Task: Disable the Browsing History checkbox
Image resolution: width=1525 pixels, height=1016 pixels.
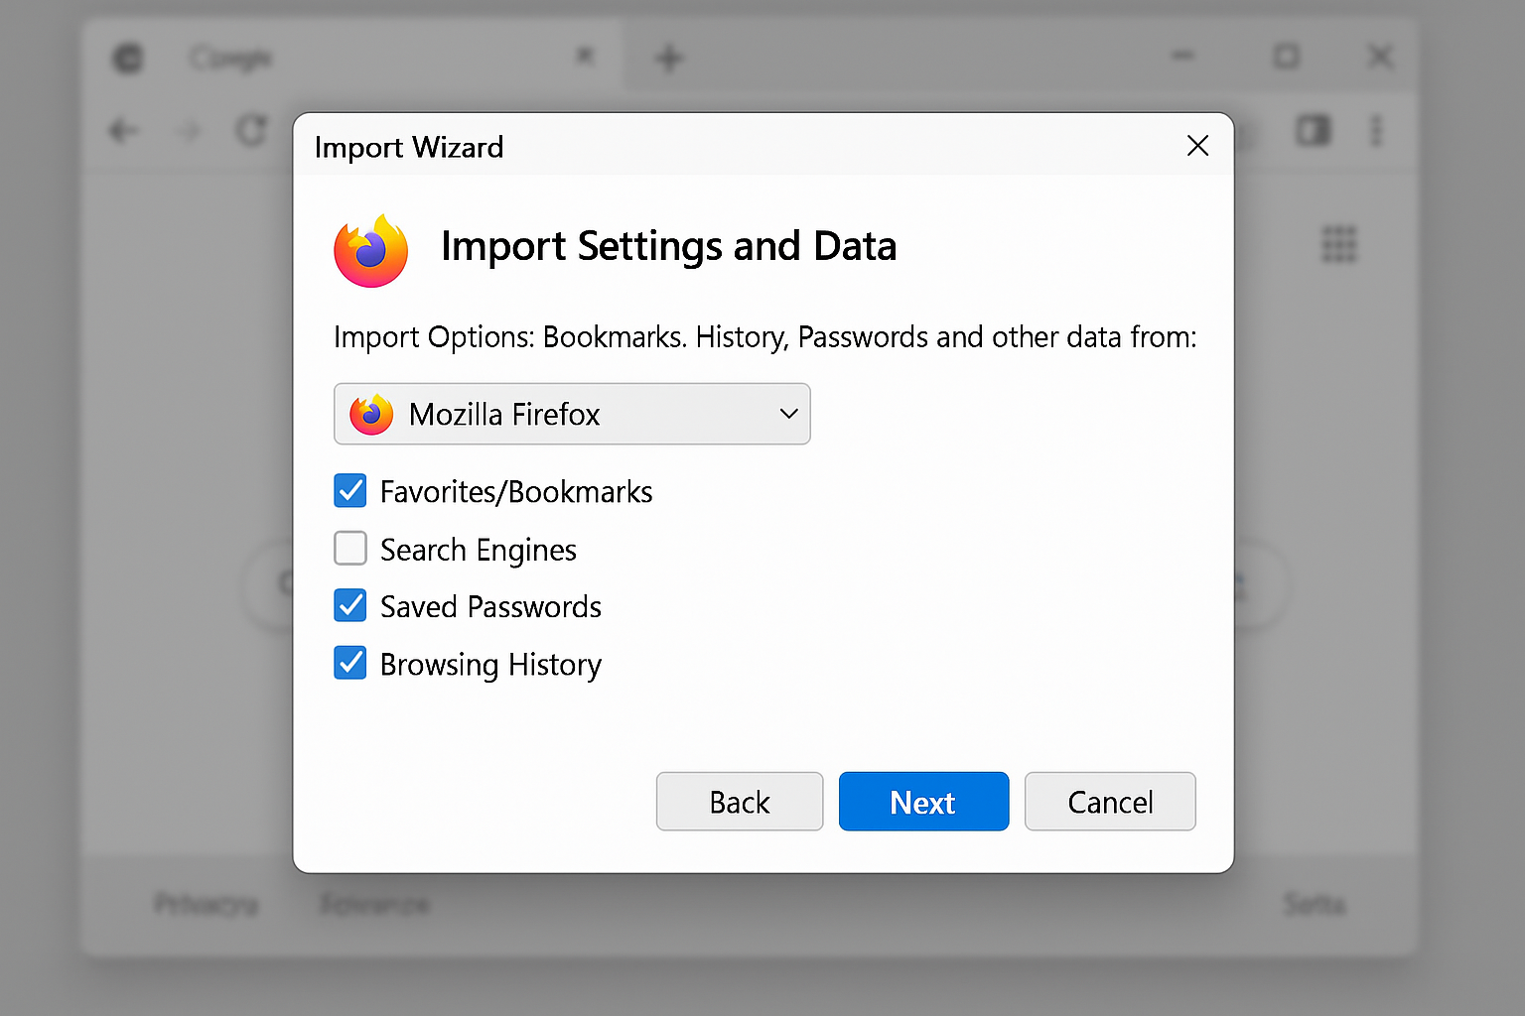Action: point(349,663)
